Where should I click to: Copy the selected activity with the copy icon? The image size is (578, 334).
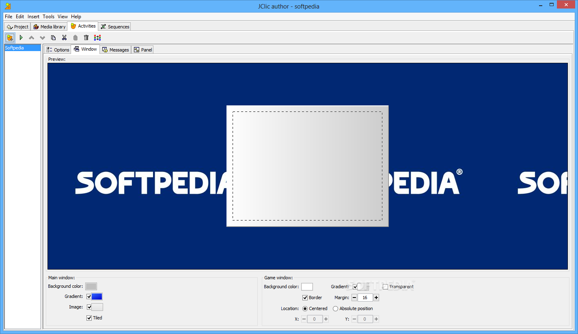click(x=53, y=38)
